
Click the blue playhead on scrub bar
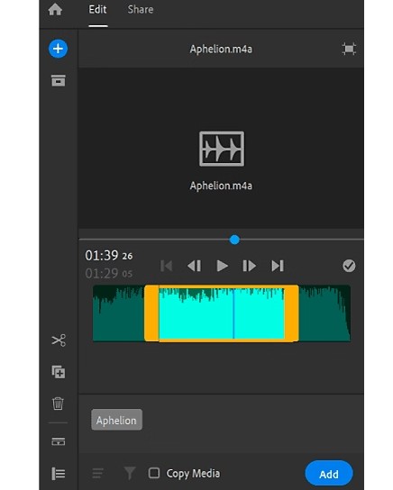pyautogui.click(x=234, y=240)
